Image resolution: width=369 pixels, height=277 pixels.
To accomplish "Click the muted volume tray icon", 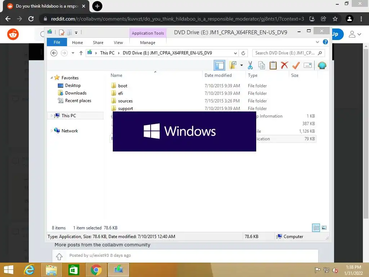I will (335, 270).
